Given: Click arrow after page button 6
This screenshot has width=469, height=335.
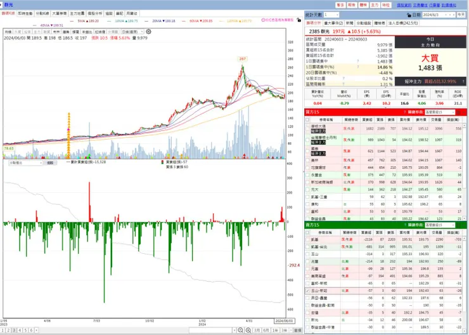Looking at the screenshot, I should tap(37, 330).
